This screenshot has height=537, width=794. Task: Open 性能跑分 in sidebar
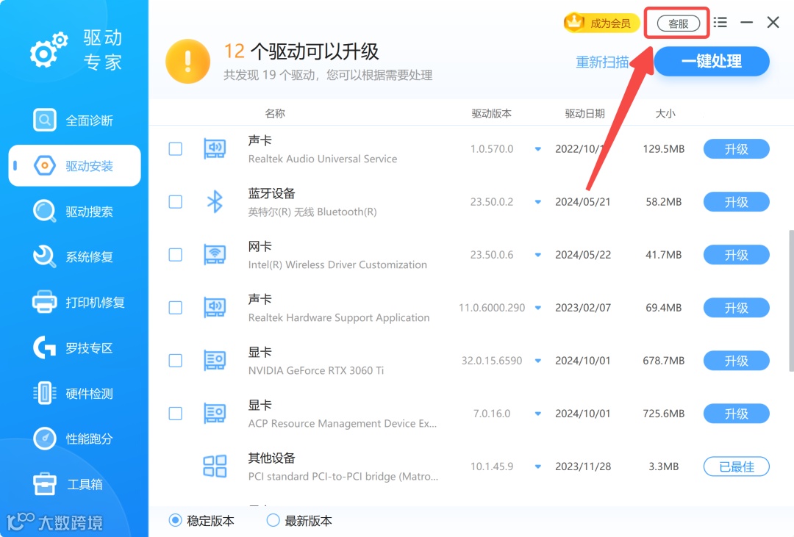click(x=74, y=439)
